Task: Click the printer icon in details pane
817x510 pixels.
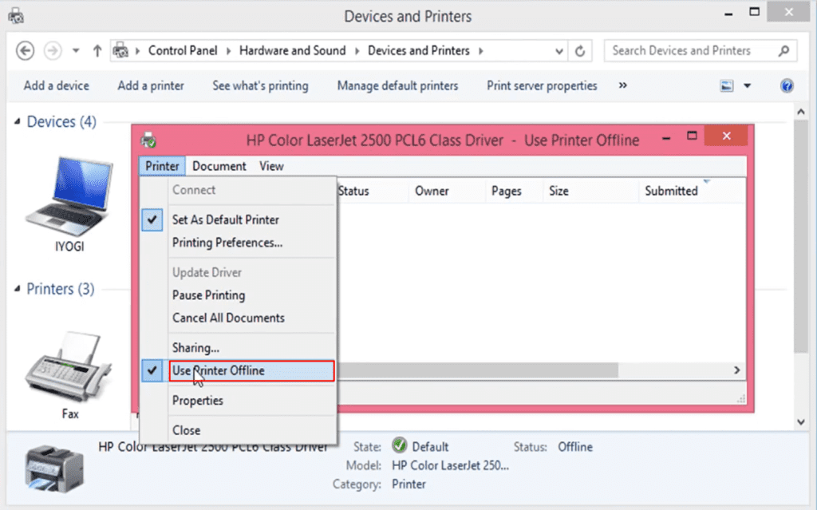Action: [x=54, y=468]
